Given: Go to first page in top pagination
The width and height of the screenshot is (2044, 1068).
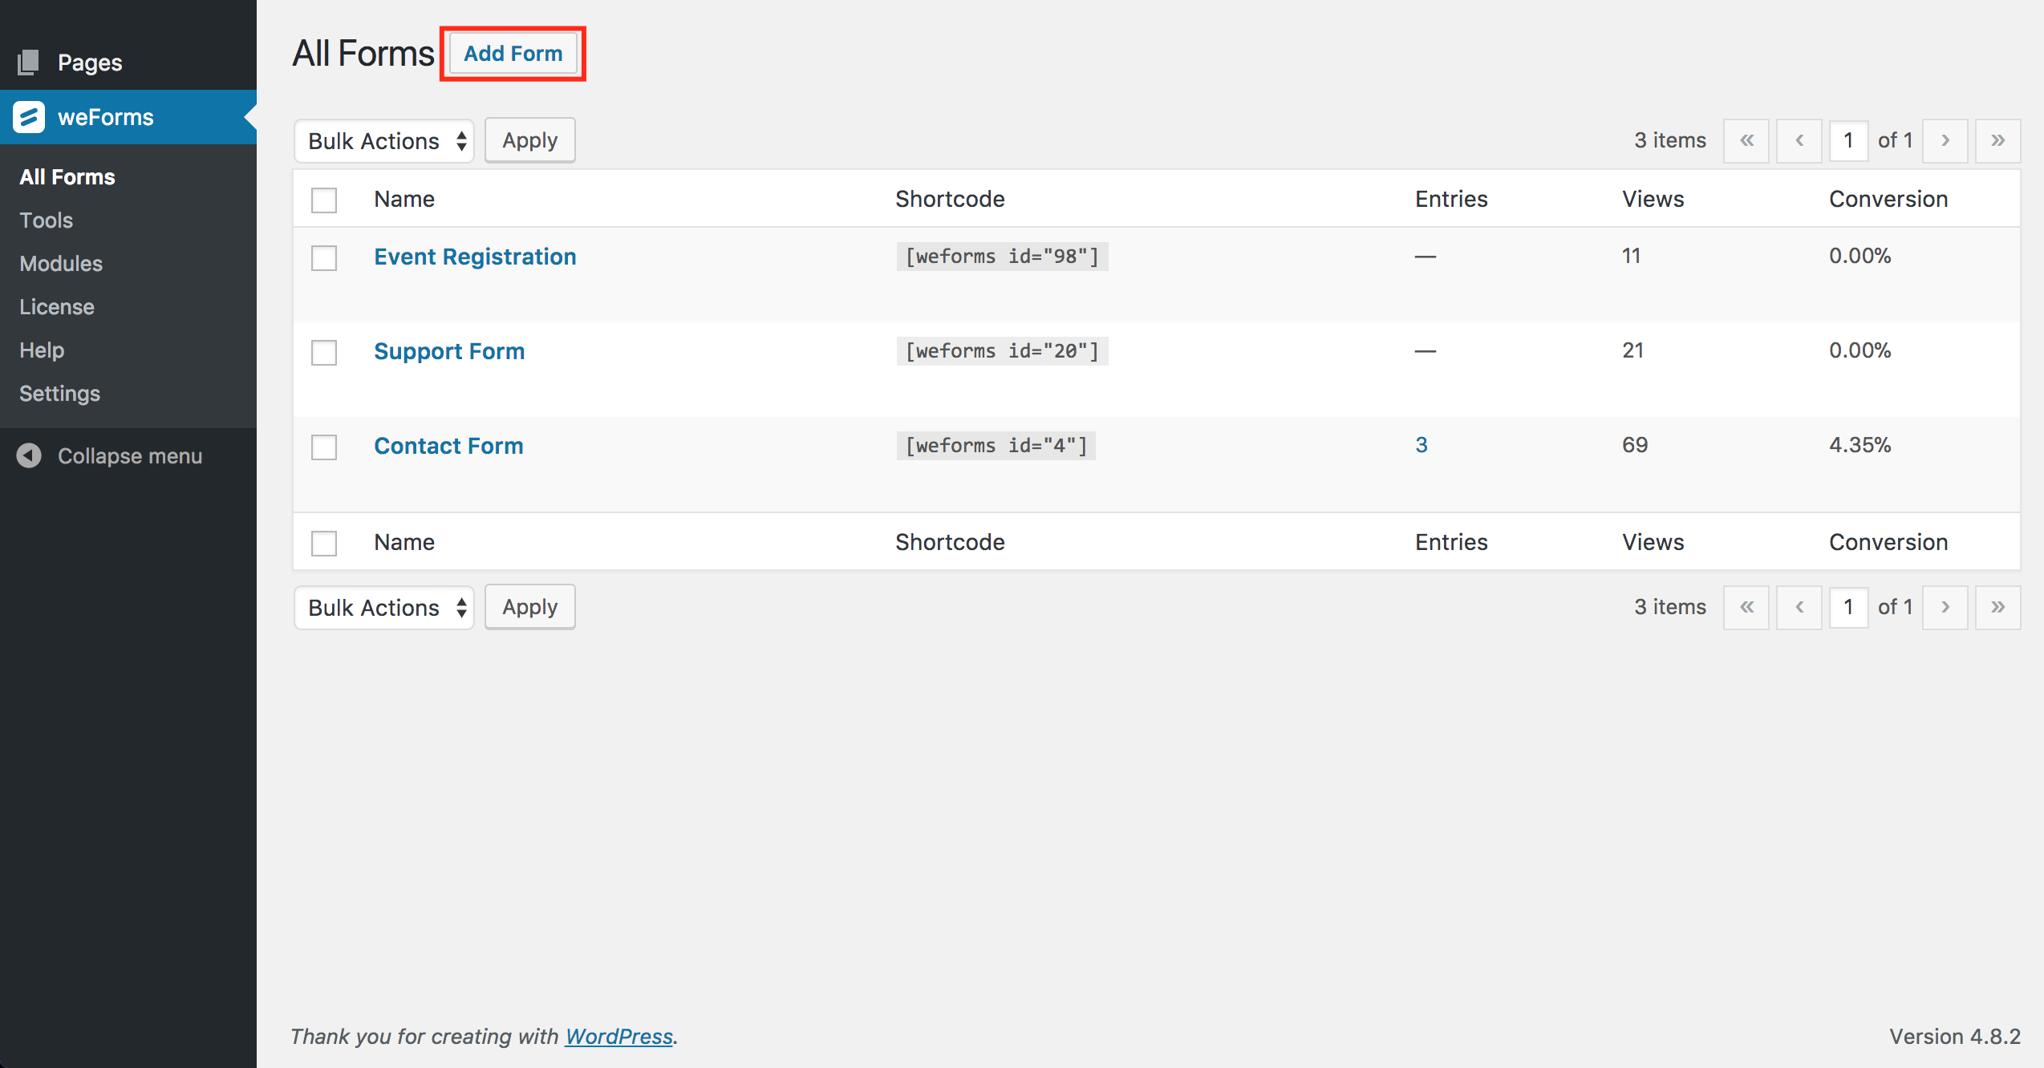Looking at the screenshot, I should (x=1746, y=141).
